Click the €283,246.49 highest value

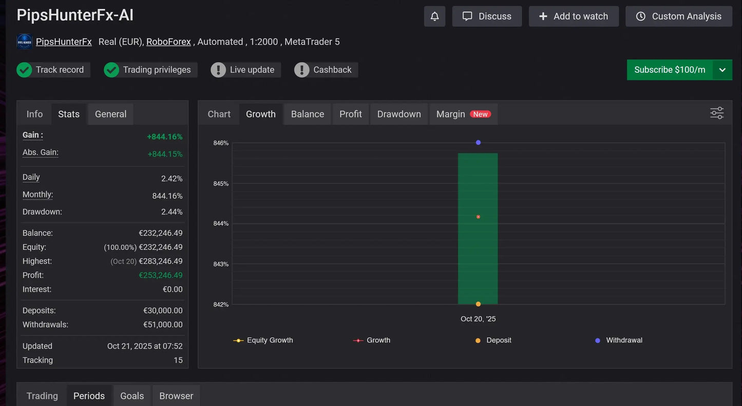[161, 261]
